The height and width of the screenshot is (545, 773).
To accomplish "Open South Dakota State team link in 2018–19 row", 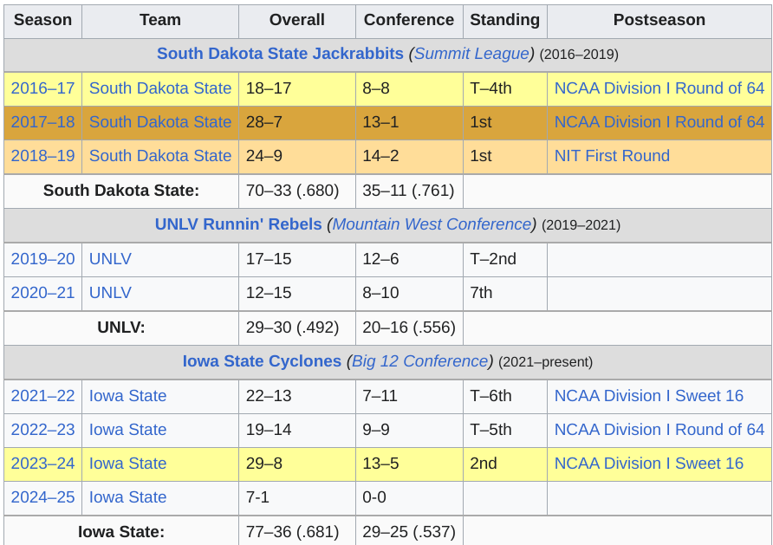I will (x=160, y=156).
